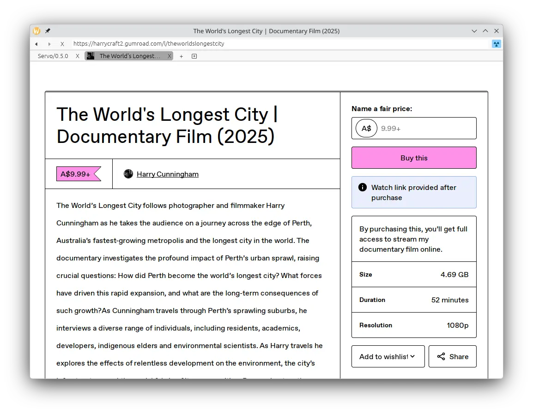Click the pin icon in title bar
This screenshot has width=533, height=414.
click(48, 31)
